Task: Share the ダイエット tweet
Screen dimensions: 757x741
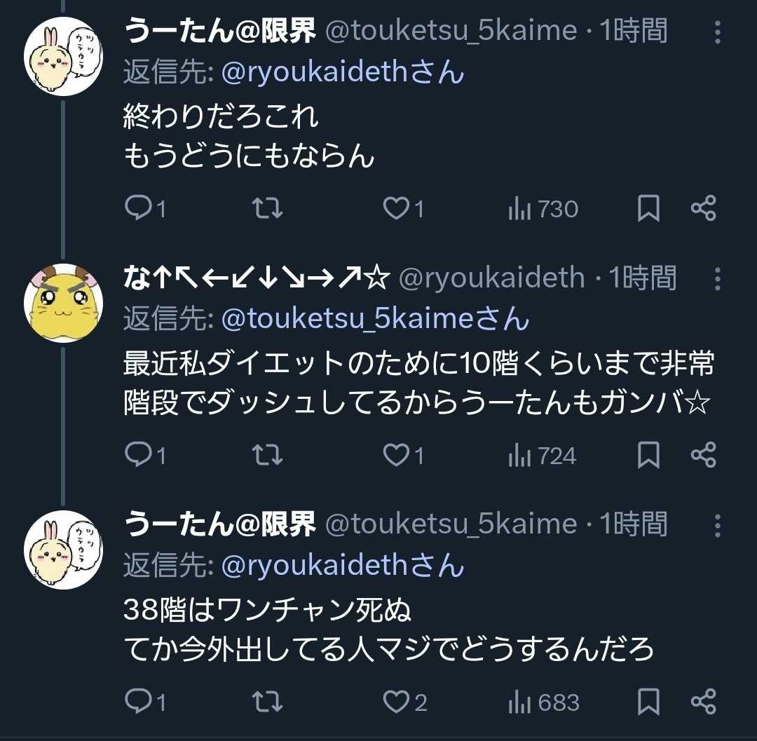Action: (703, 456)
